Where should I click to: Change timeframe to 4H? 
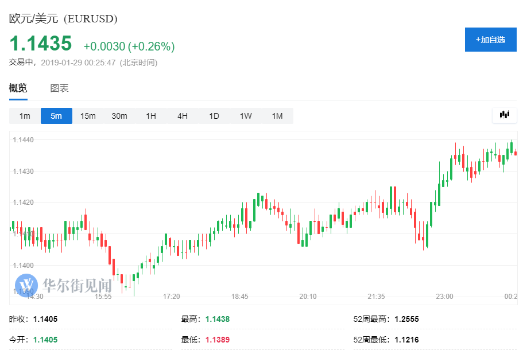coord(183,116)
